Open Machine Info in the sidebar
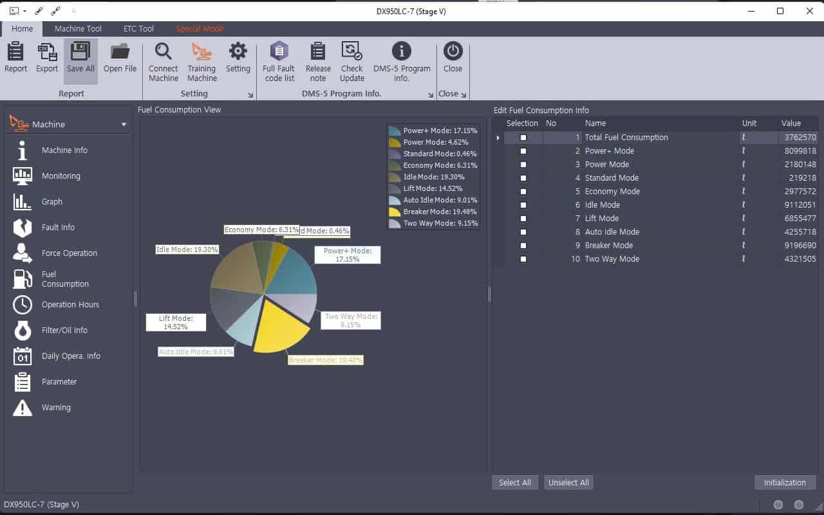 pyautogui.click(x=64, y=150)
